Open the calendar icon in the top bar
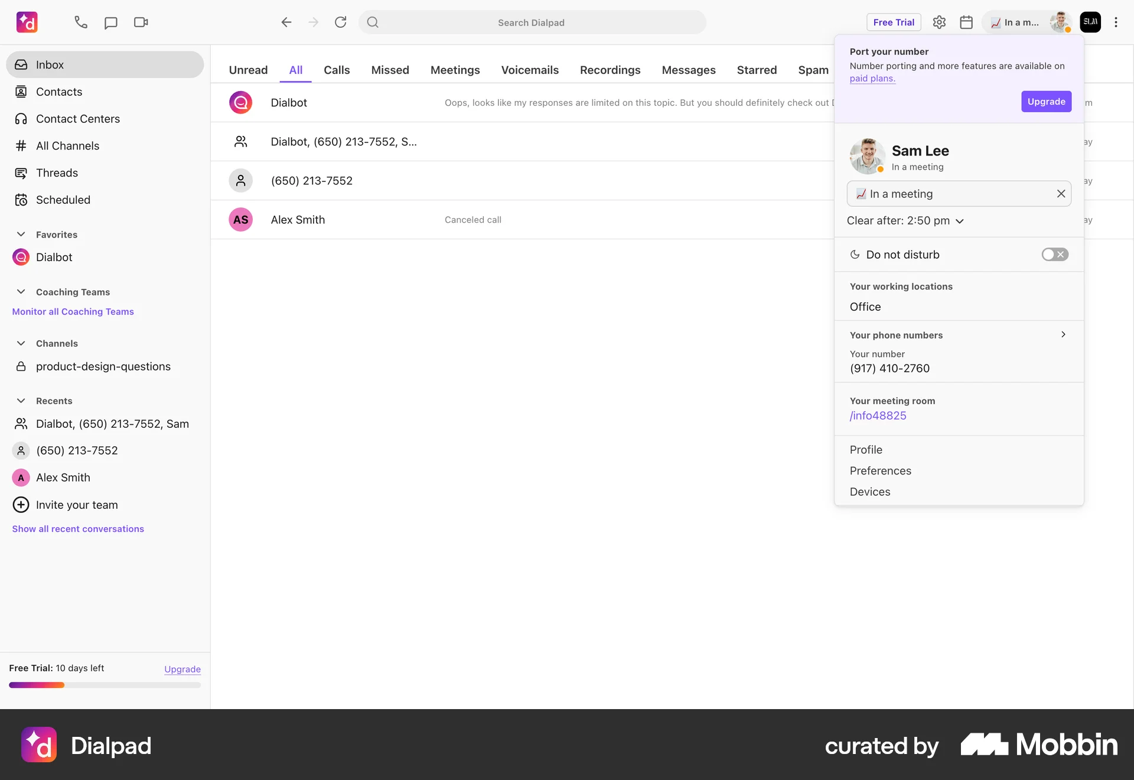The width and height of the screenshot is (1134, 780). click(x=966, y=22)
